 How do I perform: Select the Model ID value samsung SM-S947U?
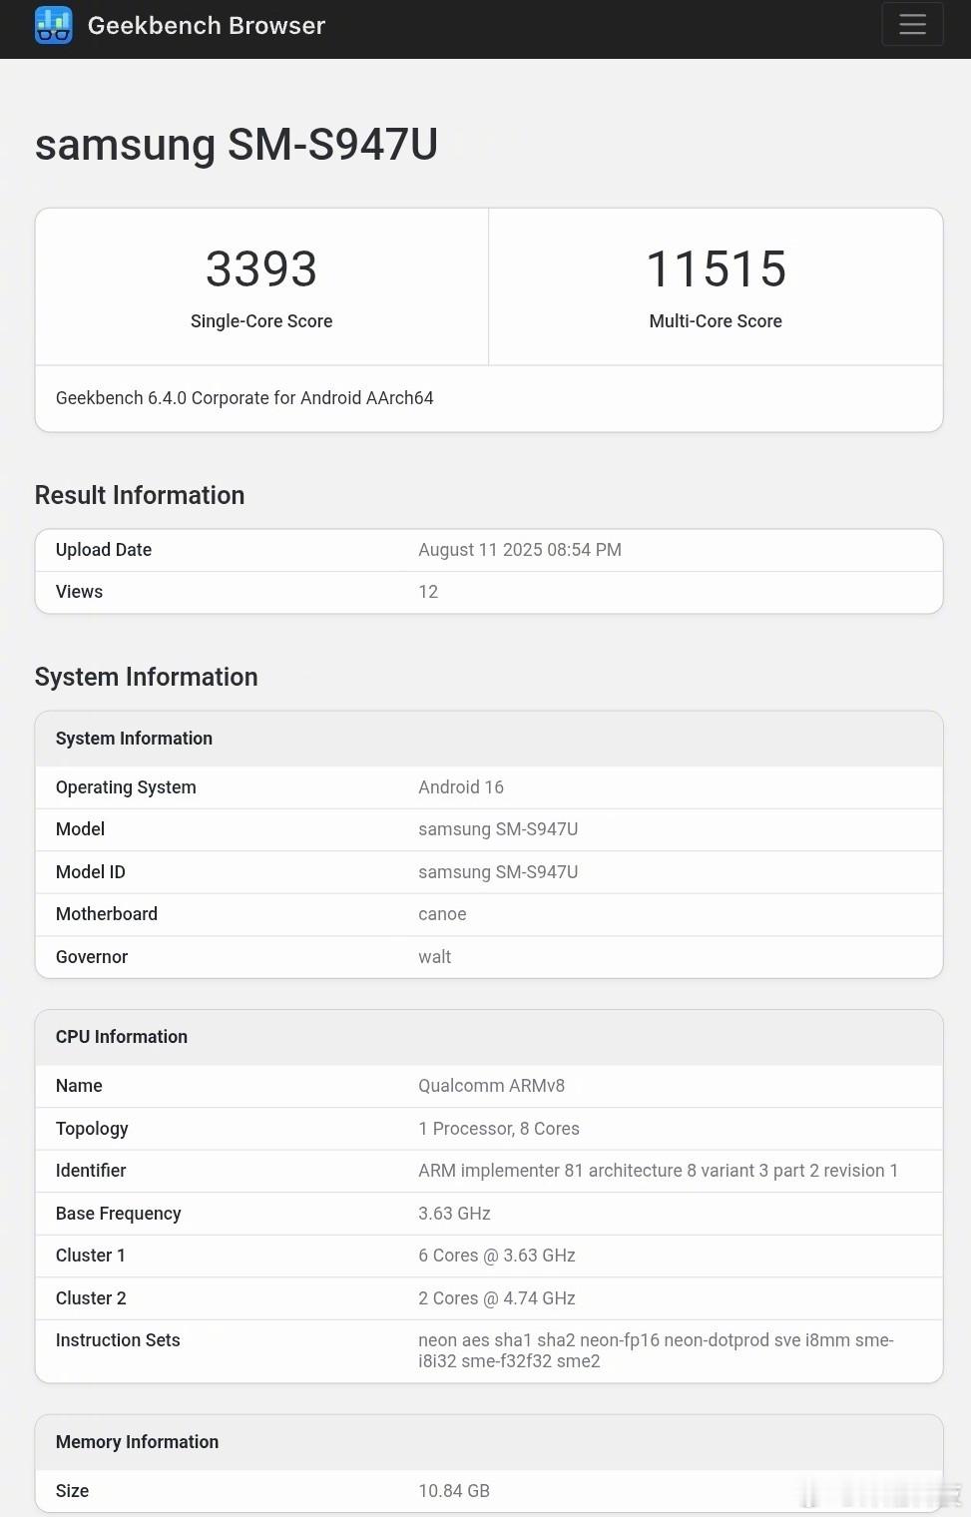[x=498, y=872]
